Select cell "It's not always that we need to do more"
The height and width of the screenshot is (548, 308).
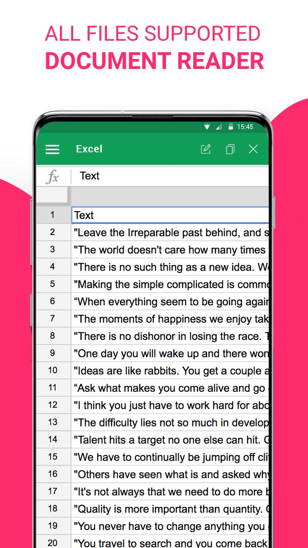click(170, 491)
